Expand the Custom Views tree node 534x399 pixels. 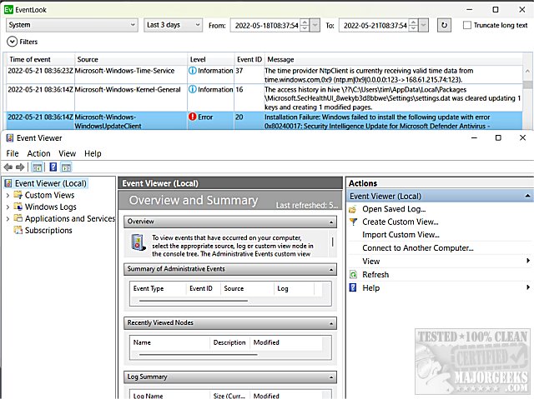click(8, 195)
